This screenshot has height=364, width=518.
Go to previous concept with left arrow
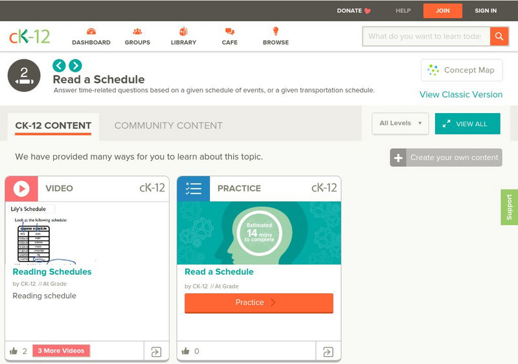59,65
